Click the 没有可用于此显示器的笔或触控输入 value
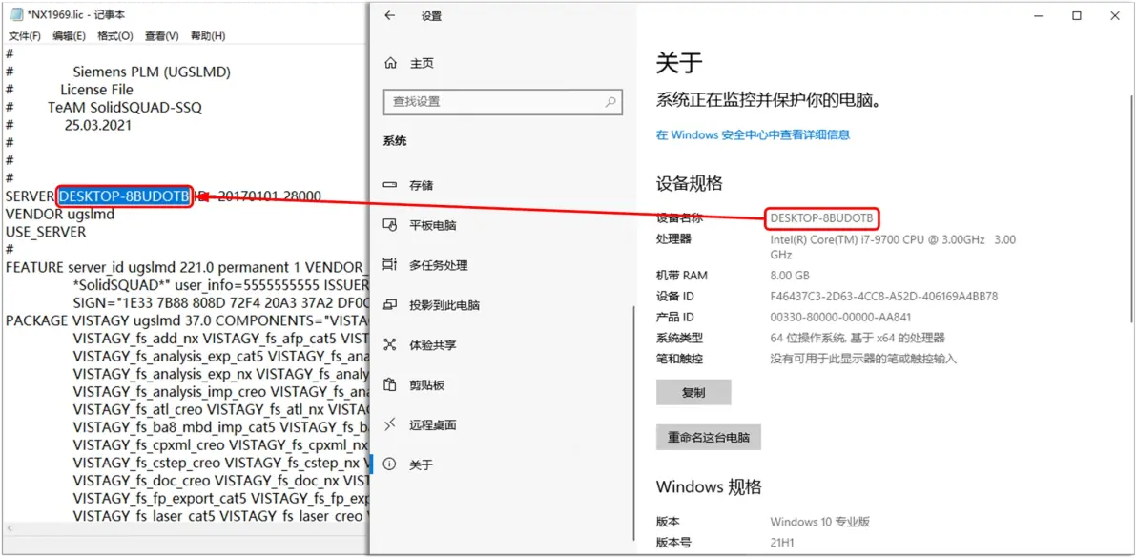1137x557 pixels. pos(863,359)
